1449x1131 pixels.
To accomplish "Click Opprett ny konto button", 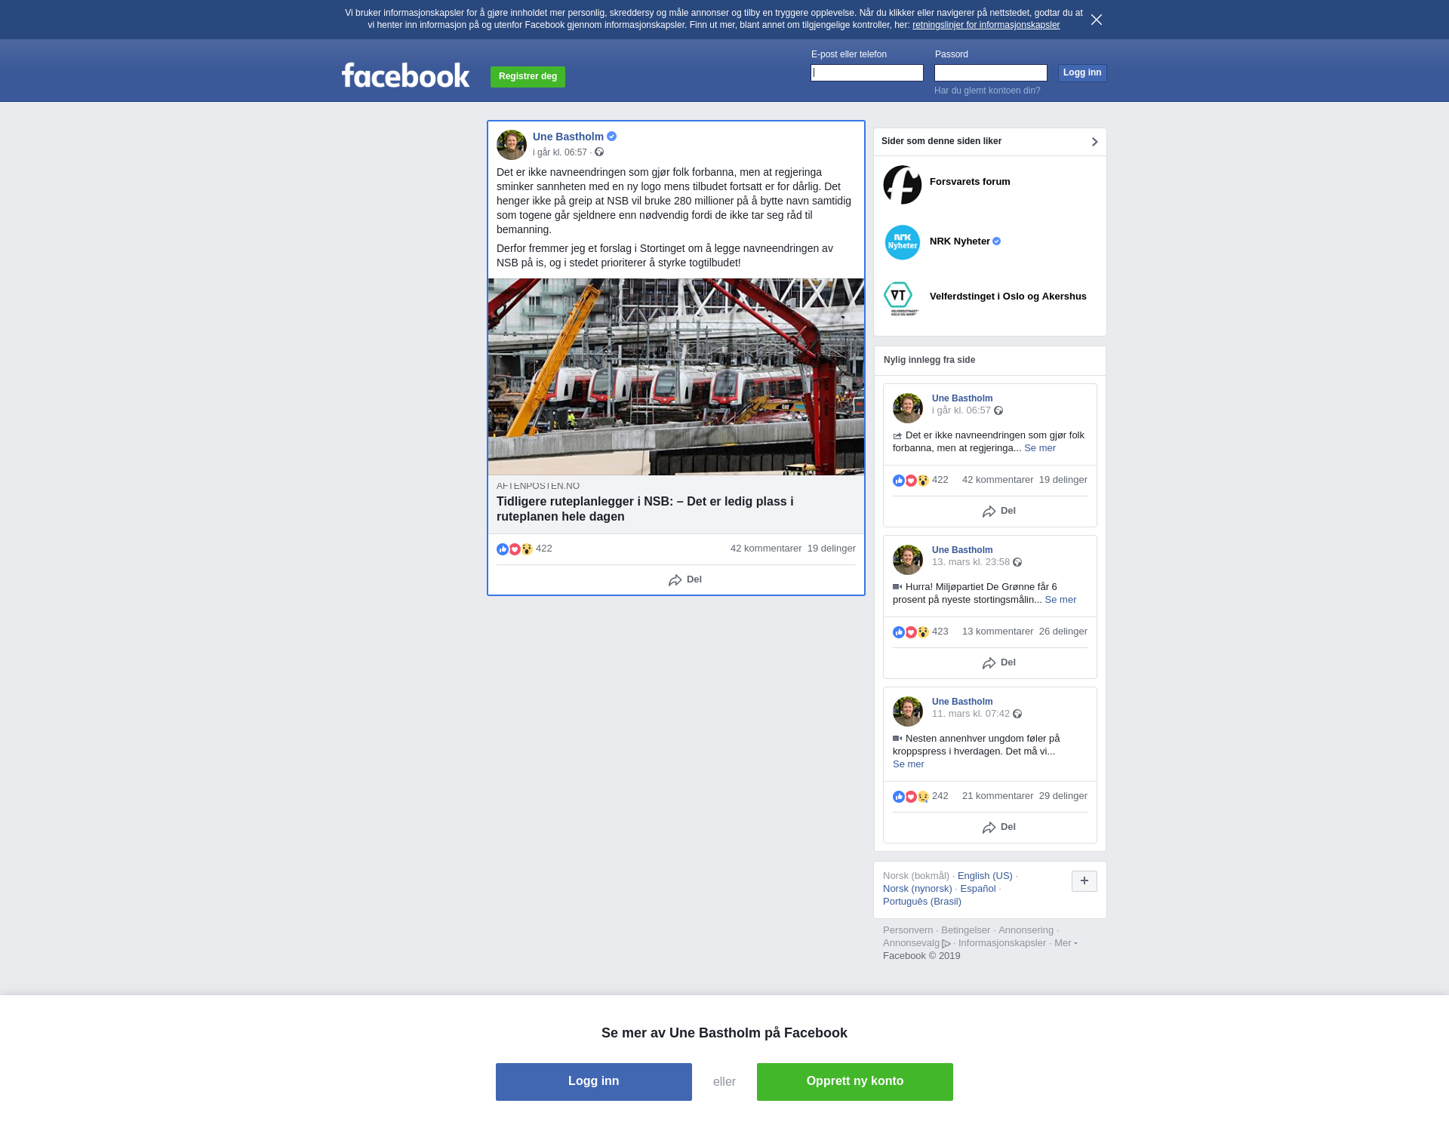I will (855, 1082).
